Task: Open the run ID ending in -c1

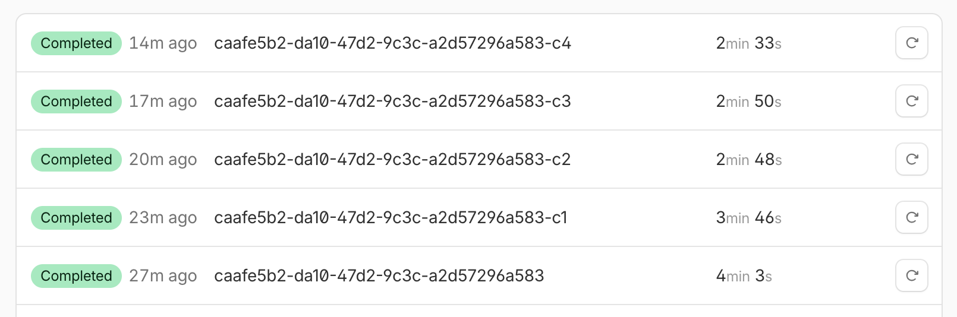Action: [391, 218]
